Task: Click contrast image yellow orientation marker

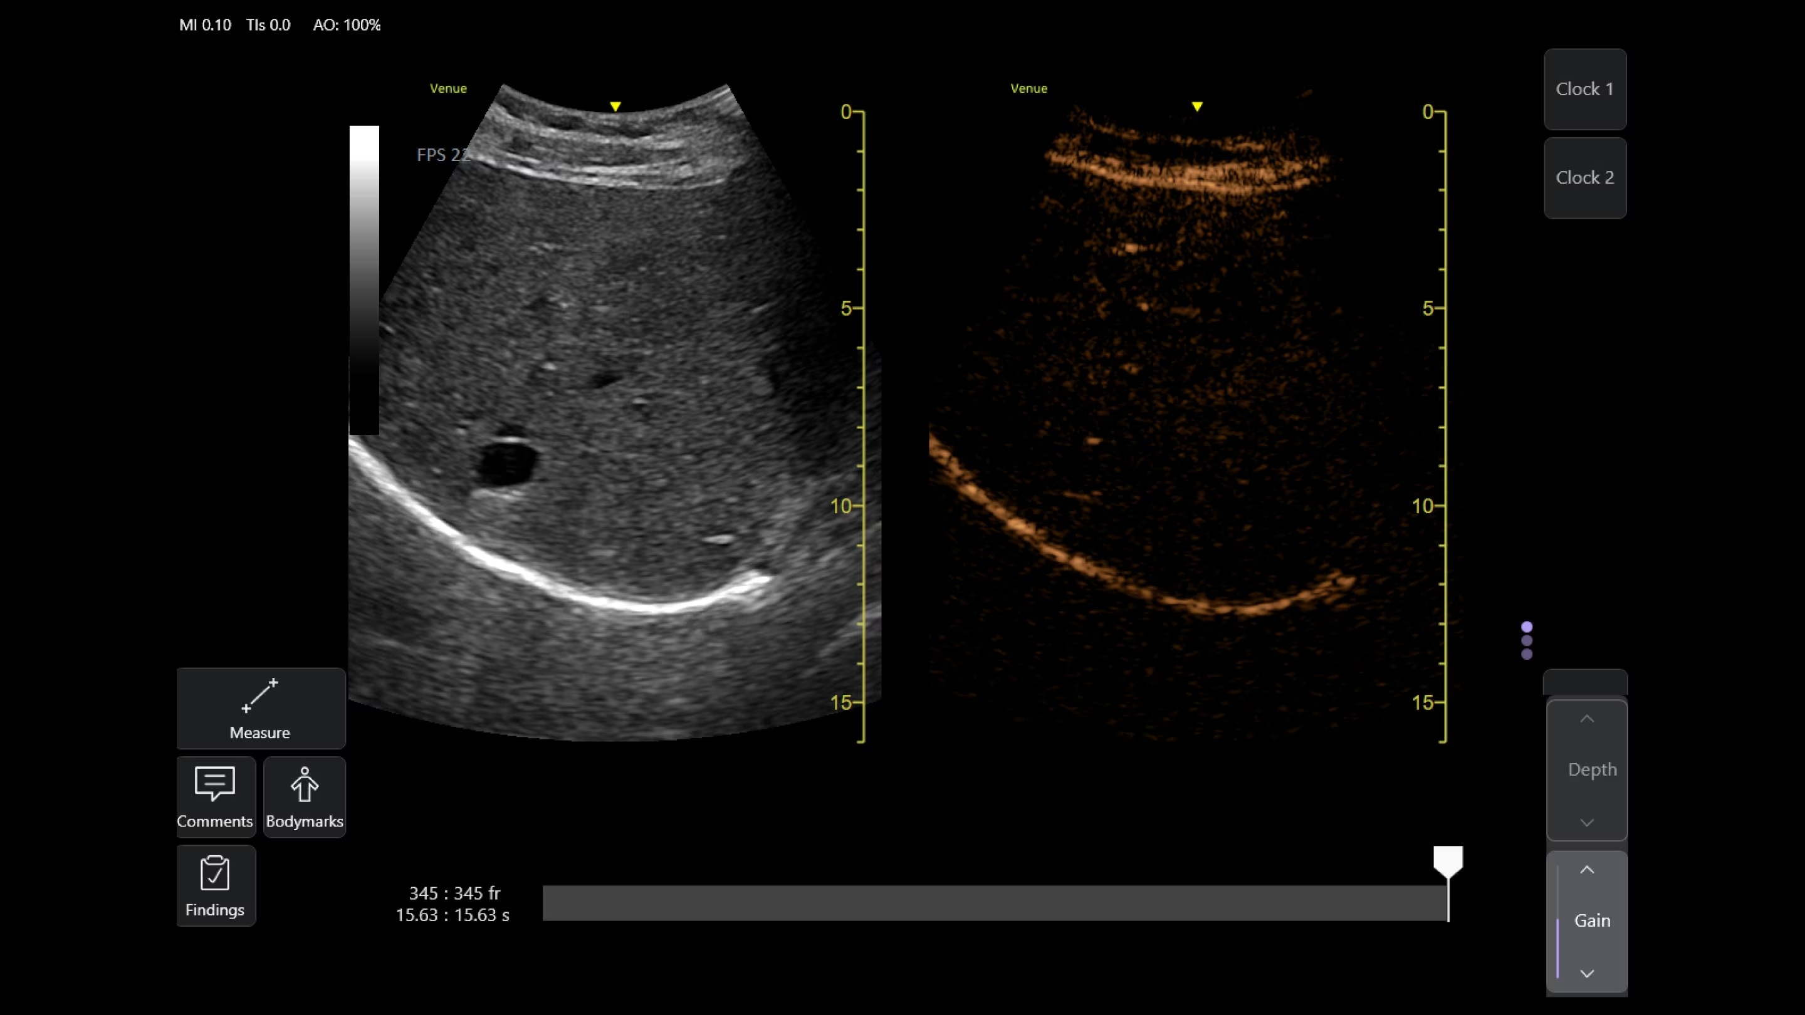Action: pos(1197,107)
